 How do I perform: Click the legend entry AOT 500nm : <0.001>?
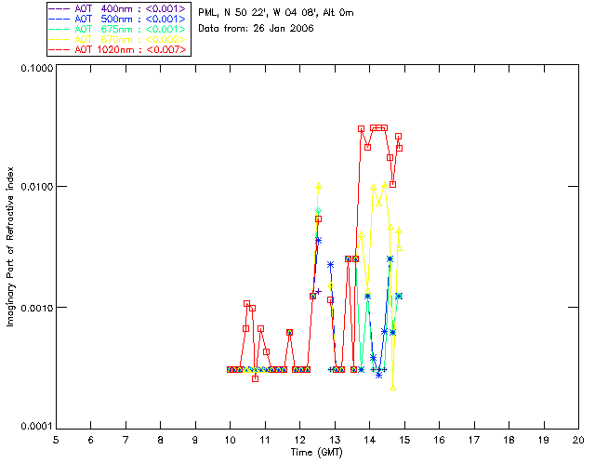tap(117, 19)
